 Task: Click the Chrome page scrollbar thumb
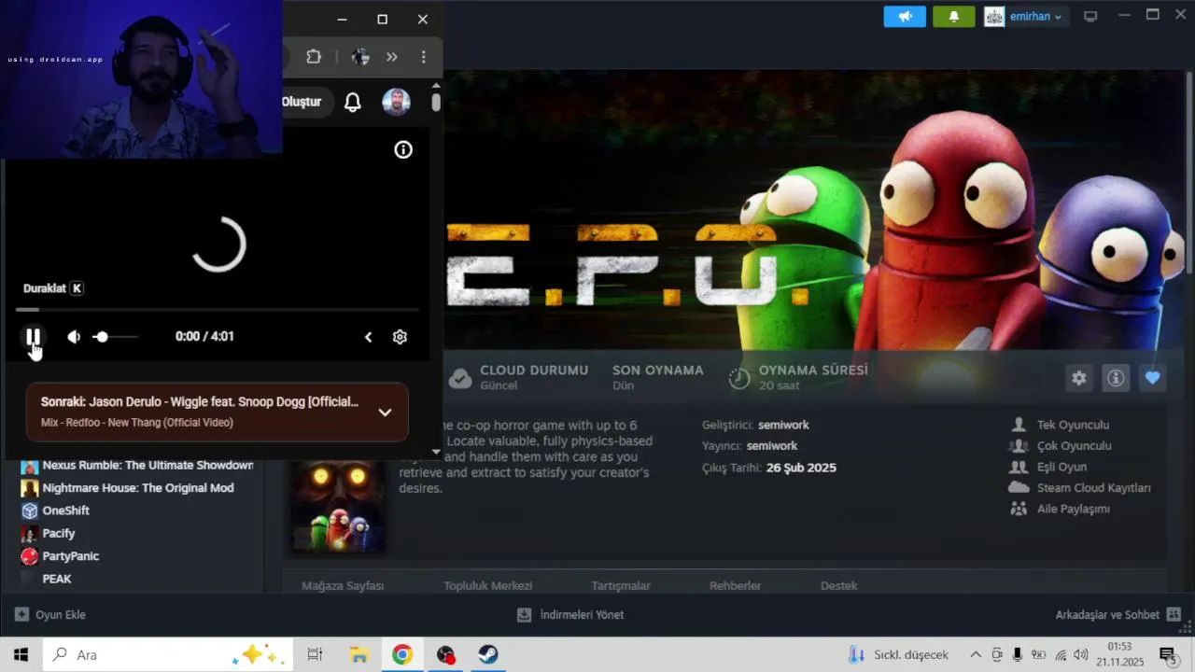coord(436,102)
